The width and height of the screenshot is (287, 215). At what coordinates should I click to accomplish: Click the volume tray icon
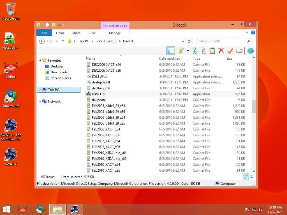pyautogui.click(x=260, y=210)
